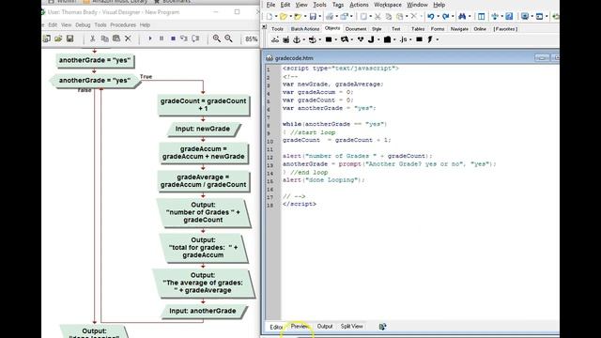Image resolution: width=601 pixels, height=338 pixels.
Task: Open Debug menu in Visual Designer
Action: pyautogui.click(x=83, y=25)
